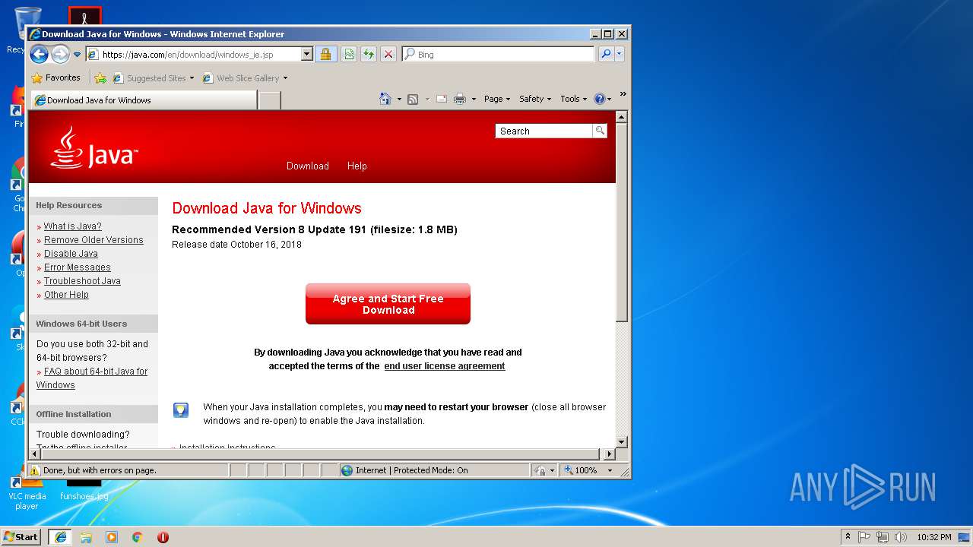Open Web Slice Gallery favorites item

point(245,77)
